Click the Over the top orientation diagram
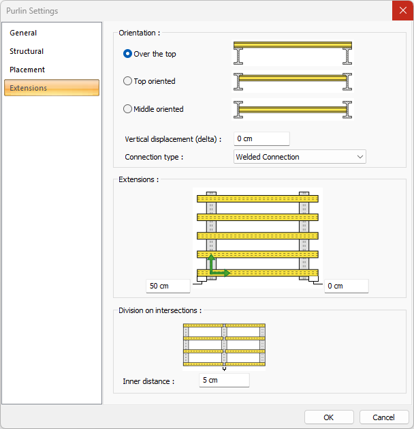This screenshot has width=414, height=429. click(x=292, y=53)
